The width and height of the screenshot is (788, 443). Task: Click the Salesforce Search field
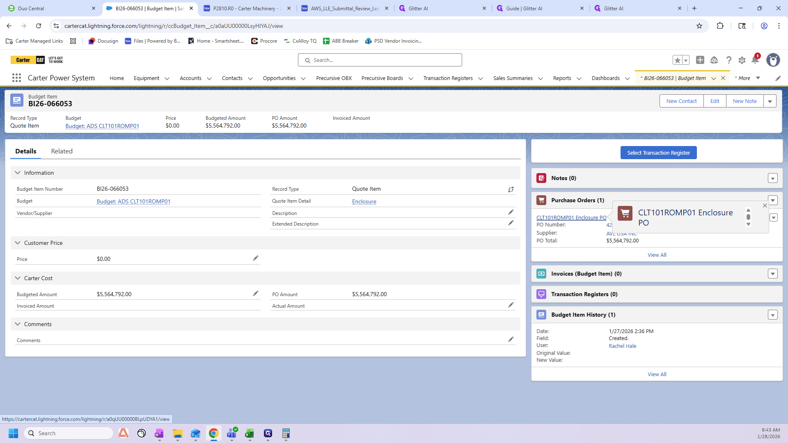pyautogui.click(x=380, y=60)
